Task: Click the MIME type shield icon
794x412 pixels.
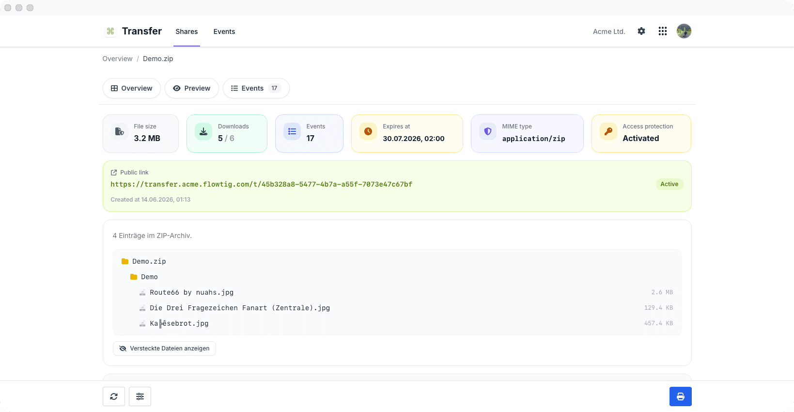Action: pos(488,131)
